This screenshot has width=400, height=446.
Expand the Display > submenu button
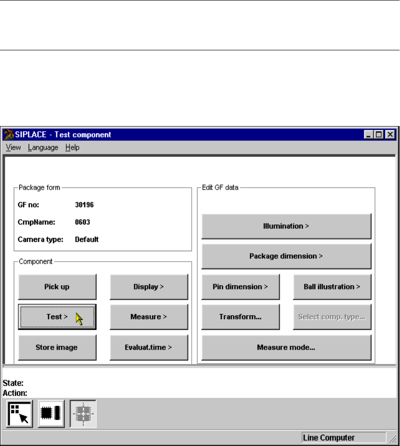pos(149,287)
